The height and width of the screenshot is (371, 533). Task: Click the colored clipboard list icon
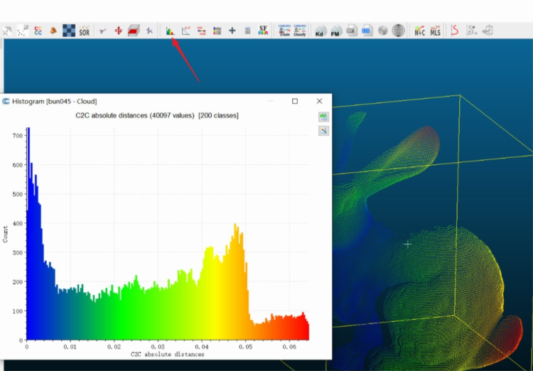pyautogui.click(x=217, y=31)
